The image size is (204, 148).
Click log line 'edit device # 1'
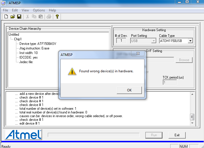coord(29,123)
